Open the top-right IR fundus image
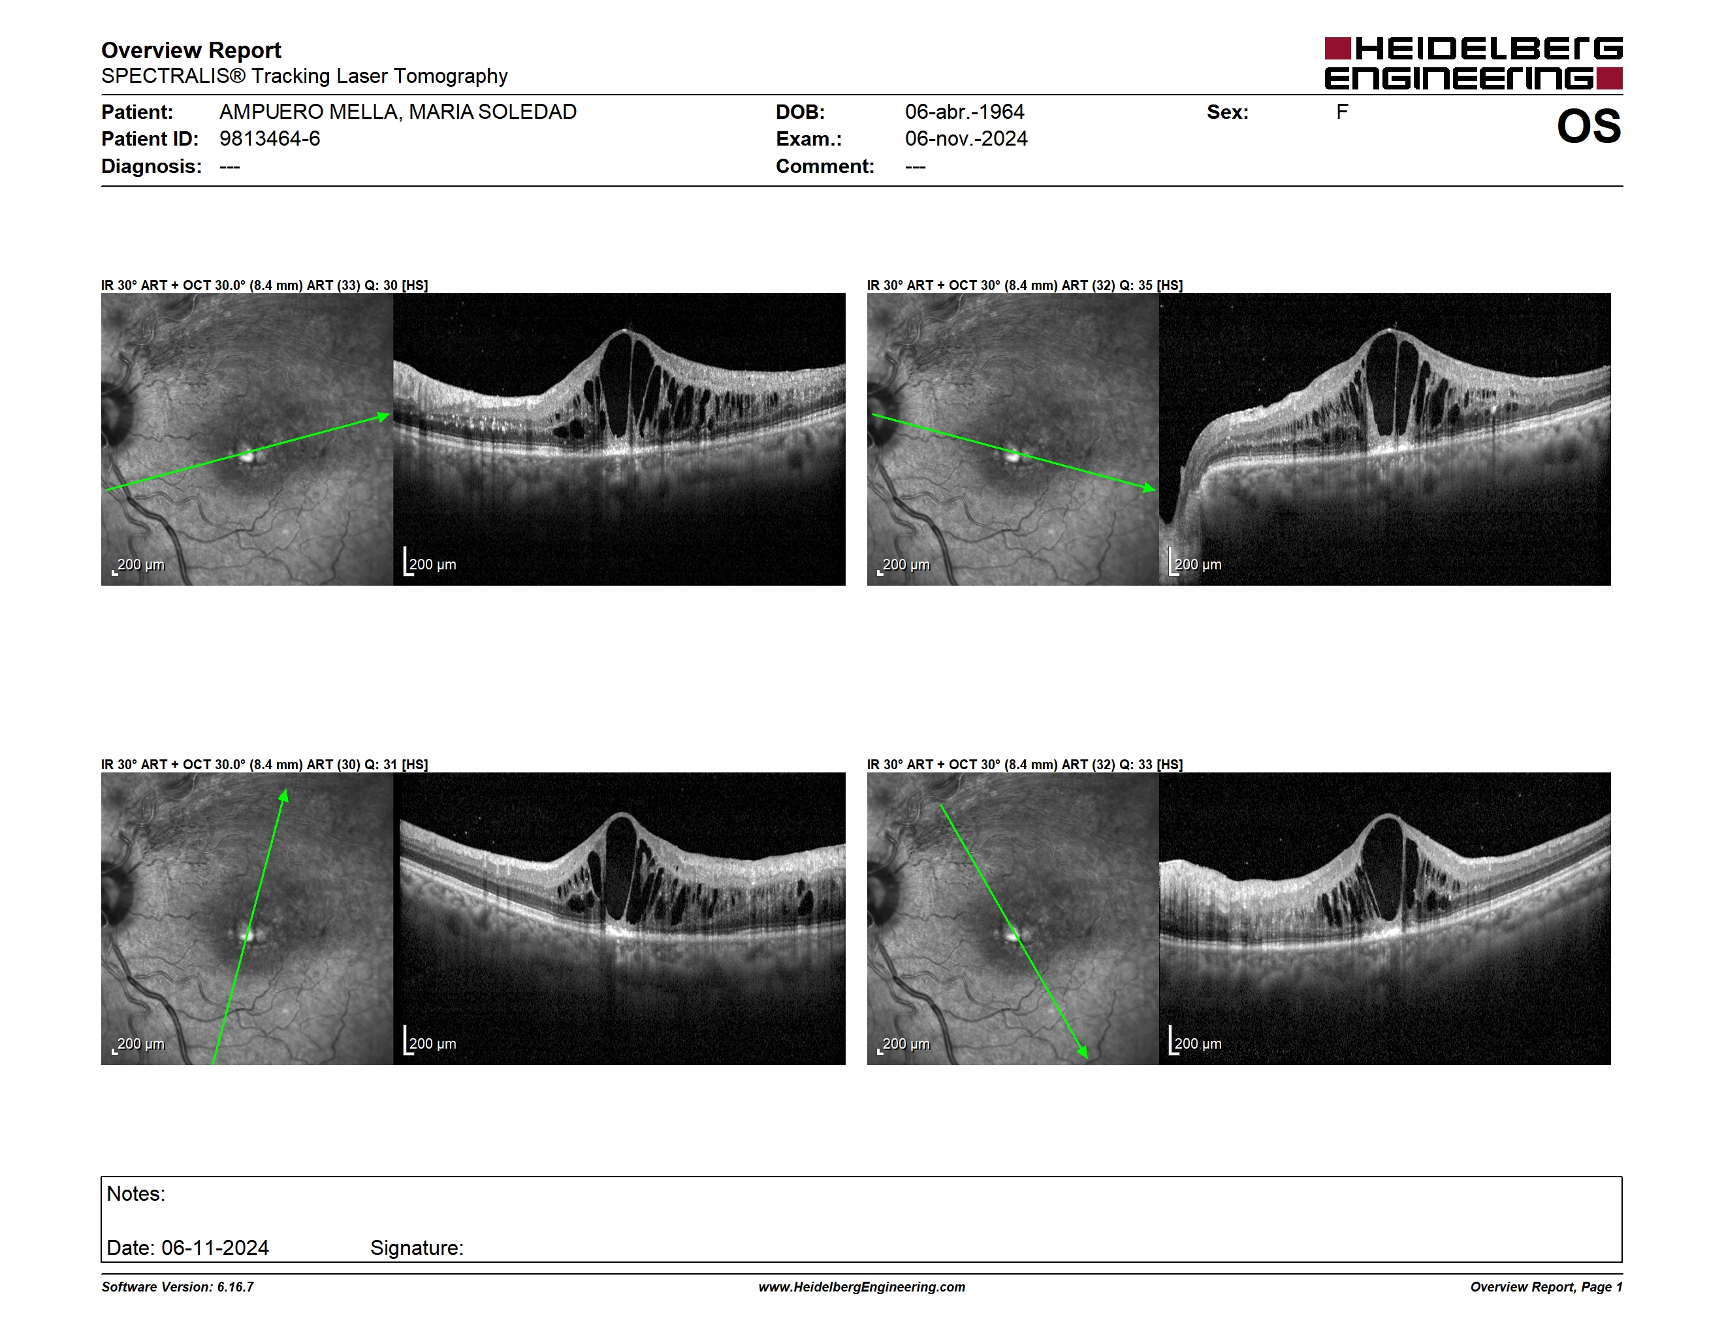Screen dimensions: 1724x1332 [1013, 439]
